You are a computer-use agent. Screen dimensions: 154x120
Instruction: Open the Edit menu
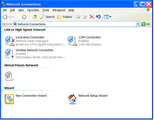[x=12, y=10]
